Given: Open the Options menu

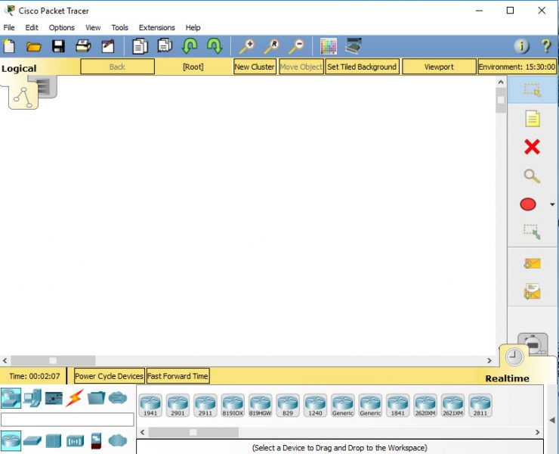Looking at the screenshot, I should pyautogui.click(x=62, y=27).
